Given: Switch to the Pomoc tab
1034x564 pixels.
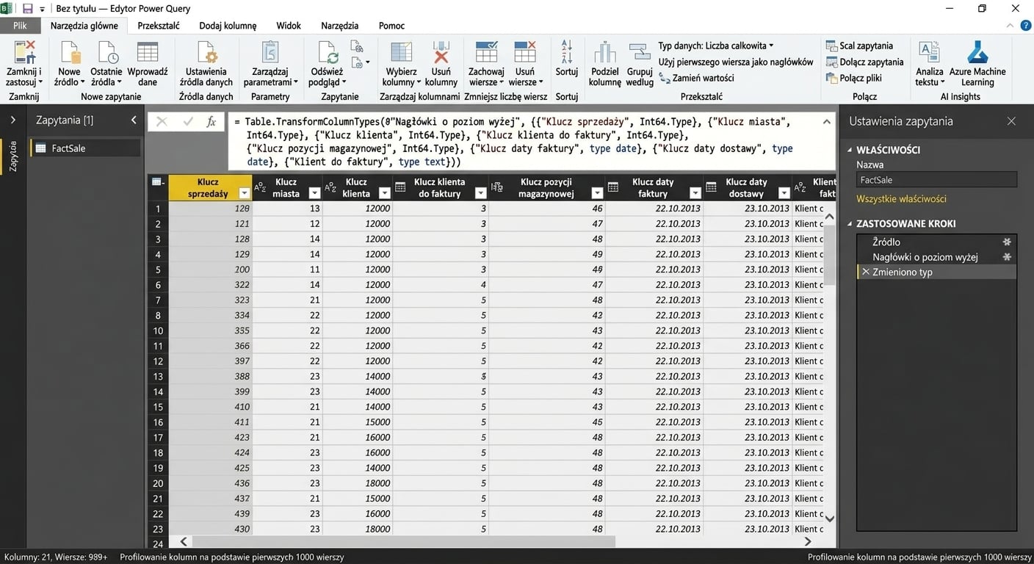Looking at the screenshot, I should (x=391, y=26).
